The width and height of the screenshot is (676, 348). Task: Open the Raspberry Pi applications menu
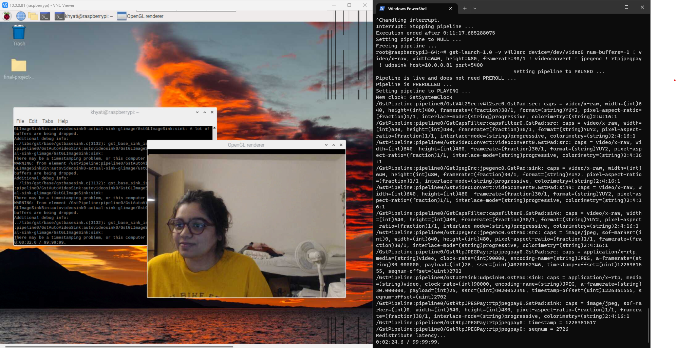coord(6,16)
